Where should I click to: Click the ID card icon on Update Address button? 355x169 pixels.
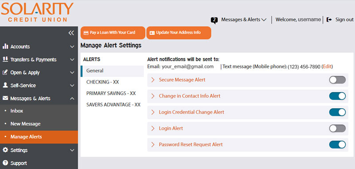point(152,33)
